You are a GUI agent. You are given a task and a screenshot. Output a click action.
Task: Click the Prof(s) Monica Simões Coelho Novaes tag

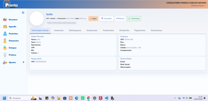point(62,23)
